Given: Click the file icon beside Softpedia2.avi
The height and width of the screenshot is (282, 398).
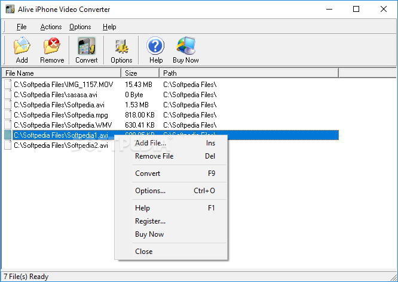Looking at the screenshot, I should [x=8, y=145].
